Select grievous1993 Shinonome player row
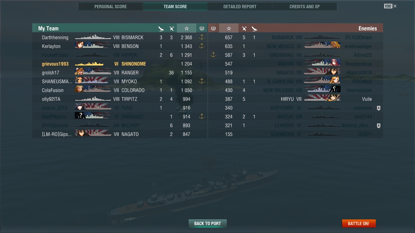 click(120, 64)
